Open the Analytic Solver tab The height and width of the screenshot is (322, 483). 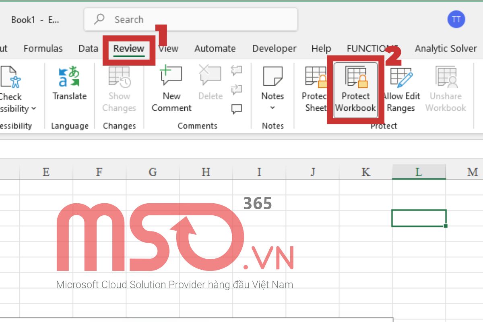coord(446,49)
